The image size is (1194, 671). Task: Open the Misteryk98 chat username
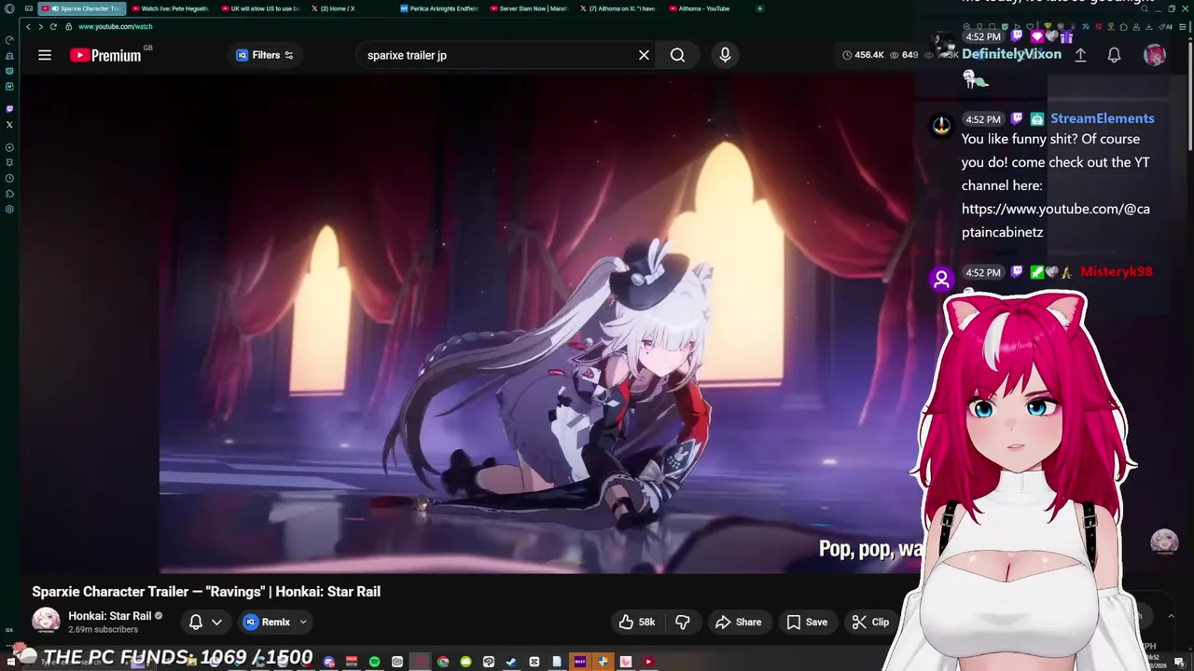[x=1116, y=271]
